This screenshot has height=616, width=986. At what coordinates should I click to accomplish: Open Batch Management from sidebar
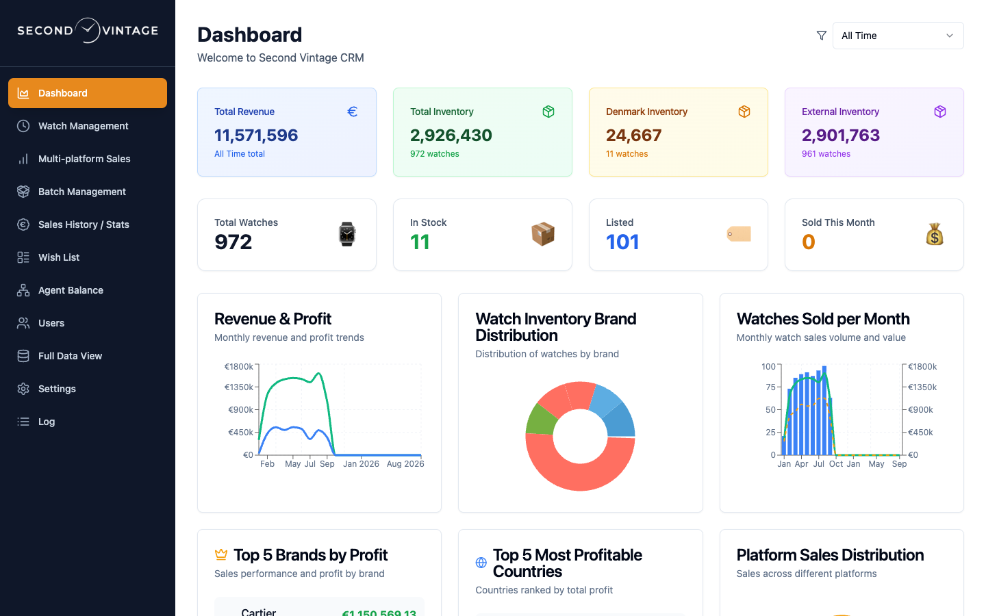pos(88,192)
